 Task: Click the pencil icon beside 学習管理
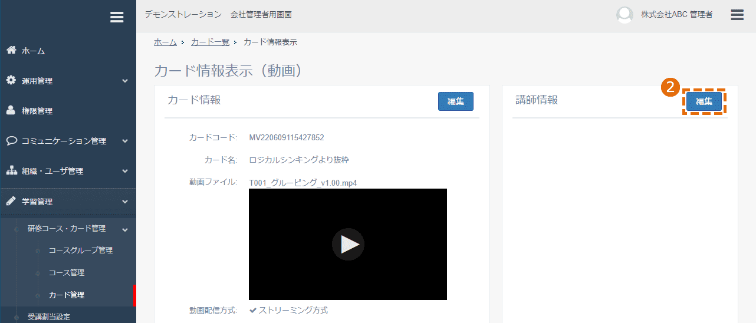[11, 201]
